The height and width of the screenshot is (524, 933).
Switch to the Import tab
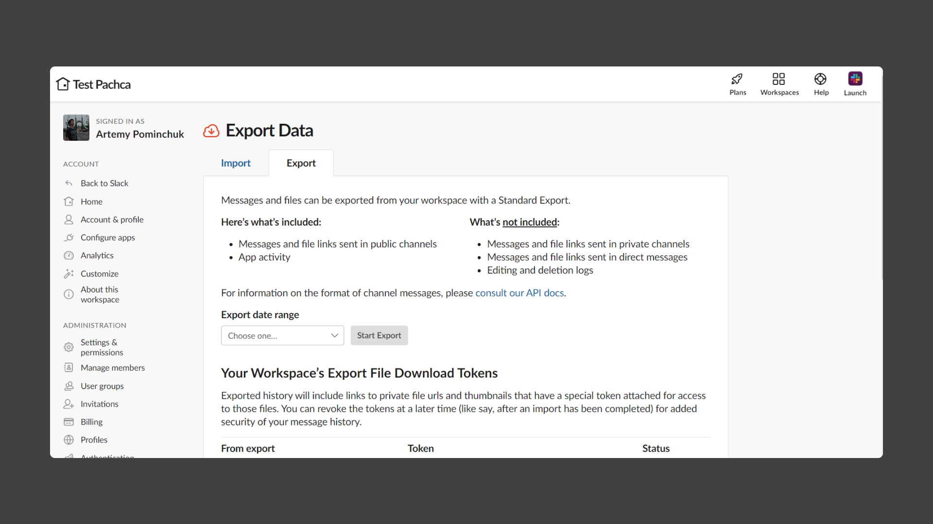(236, 164)
